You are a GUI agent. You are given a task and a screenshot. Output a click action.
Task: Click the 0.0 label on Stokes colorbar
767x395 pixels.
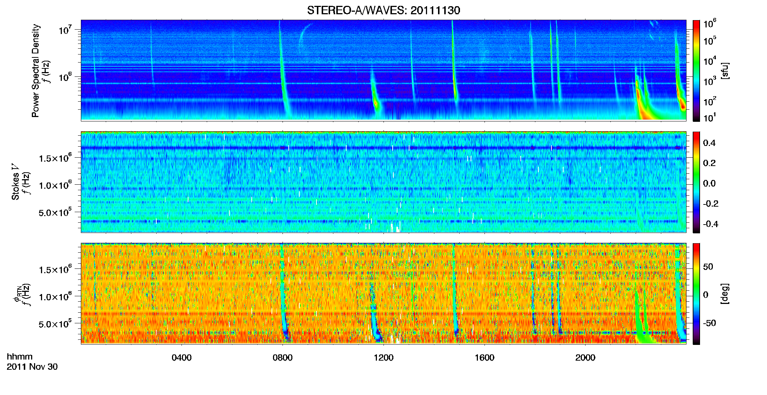(709, 183)
